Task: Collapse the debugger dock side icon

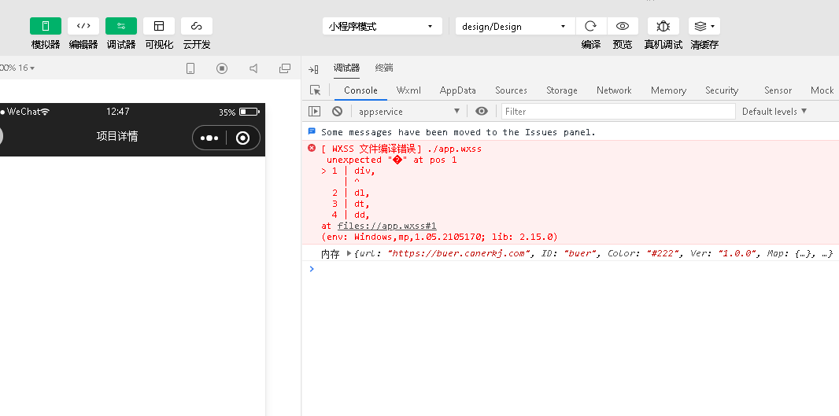Action: pyautogui.click(x=313, y=69)
